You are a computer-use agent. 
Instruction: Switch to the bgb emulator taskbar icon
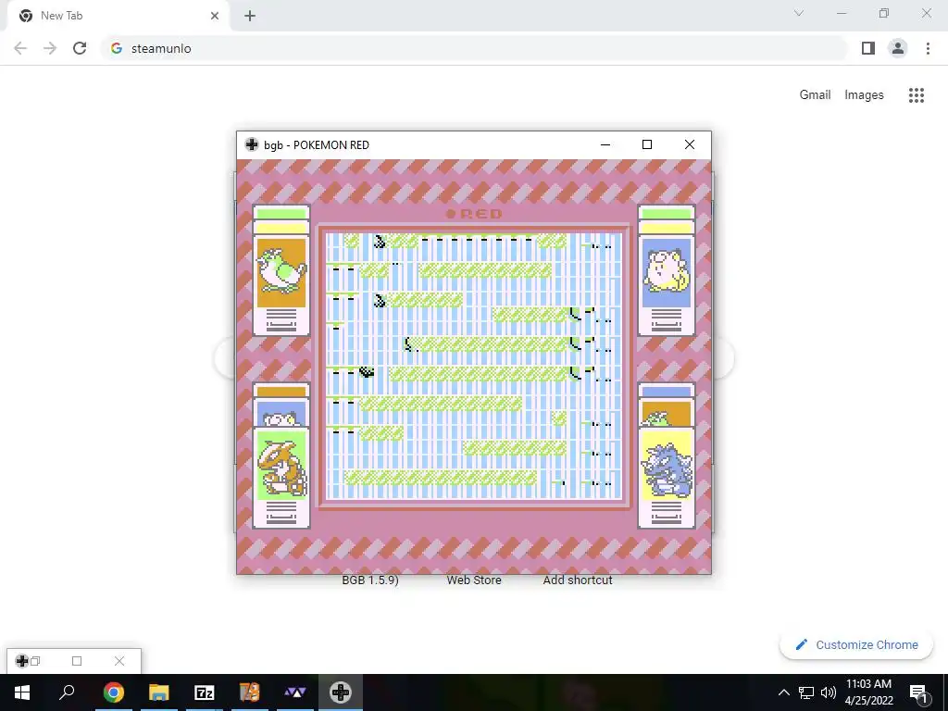341,692
